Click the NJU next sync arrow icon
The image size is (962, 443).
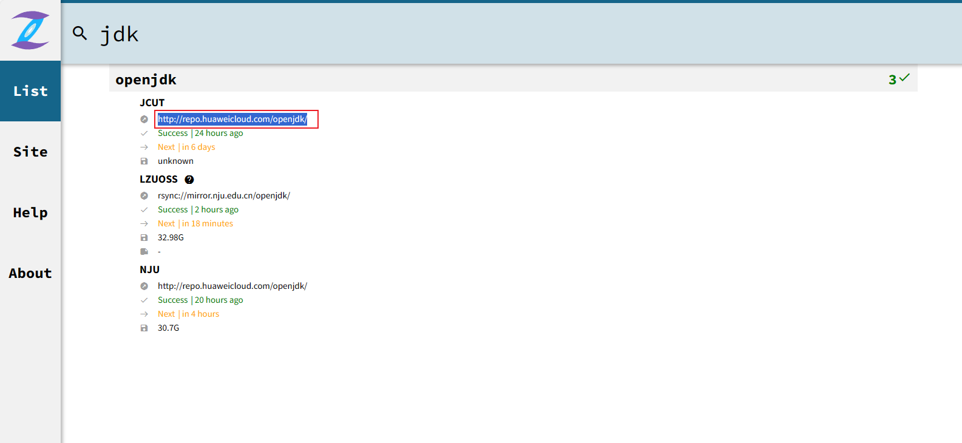click(x=144, y=314)
